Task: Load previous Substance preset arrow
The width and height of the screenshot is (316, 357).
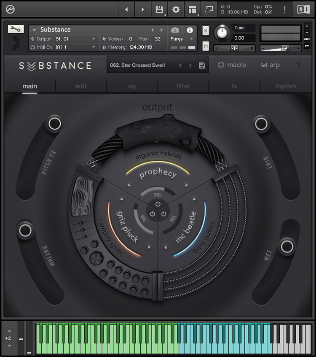Action: click(x=180, y=65)
